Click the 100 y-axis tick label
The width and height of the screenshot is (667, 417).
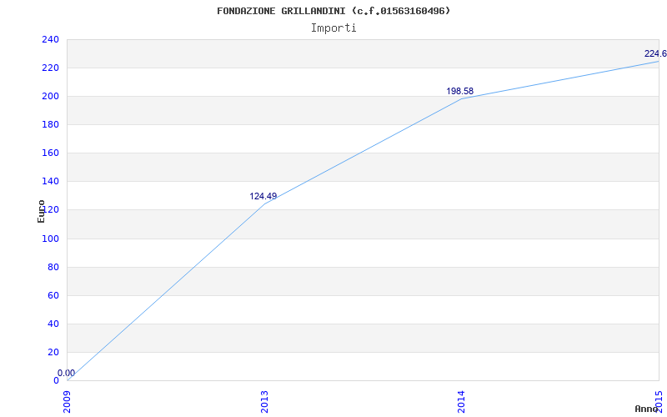pyautogui.click(x=50, y=239)
